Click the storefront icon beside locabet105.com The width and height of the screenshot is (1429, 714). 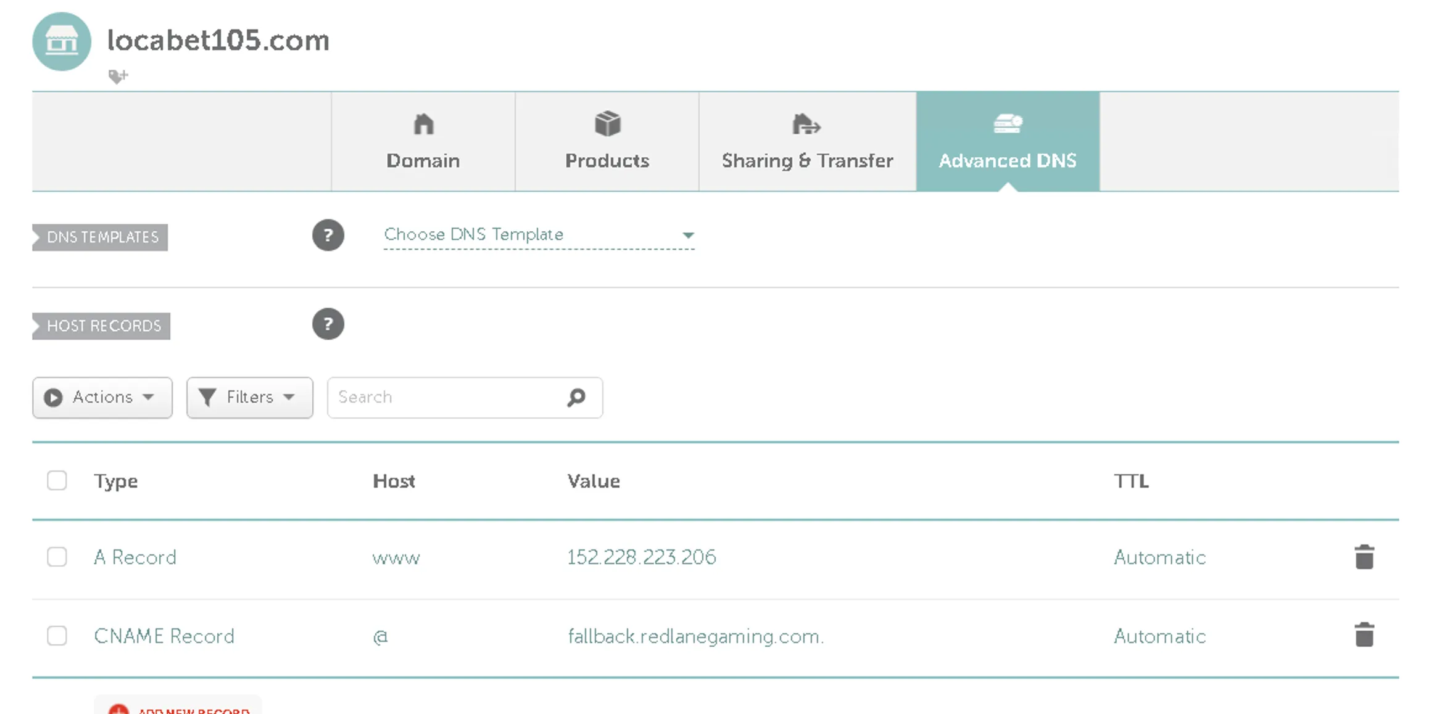(x=62, y=41)
